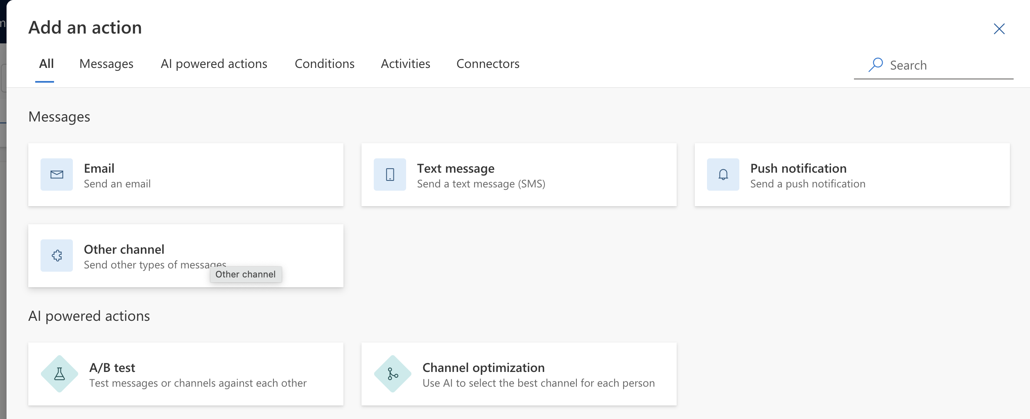Open the Activities tab
Screen dimensions: 1030x419
click(405, 64)
